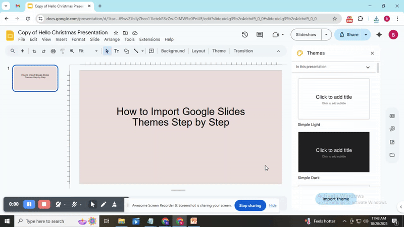Click the Stop sharing button
The image size is (404, 227).
pos(250,205)
